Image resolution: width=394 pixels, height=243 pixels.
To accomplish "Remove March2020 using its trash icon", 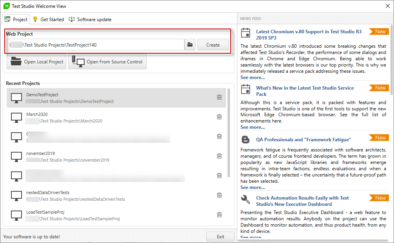I will click(x=219, y=117).
